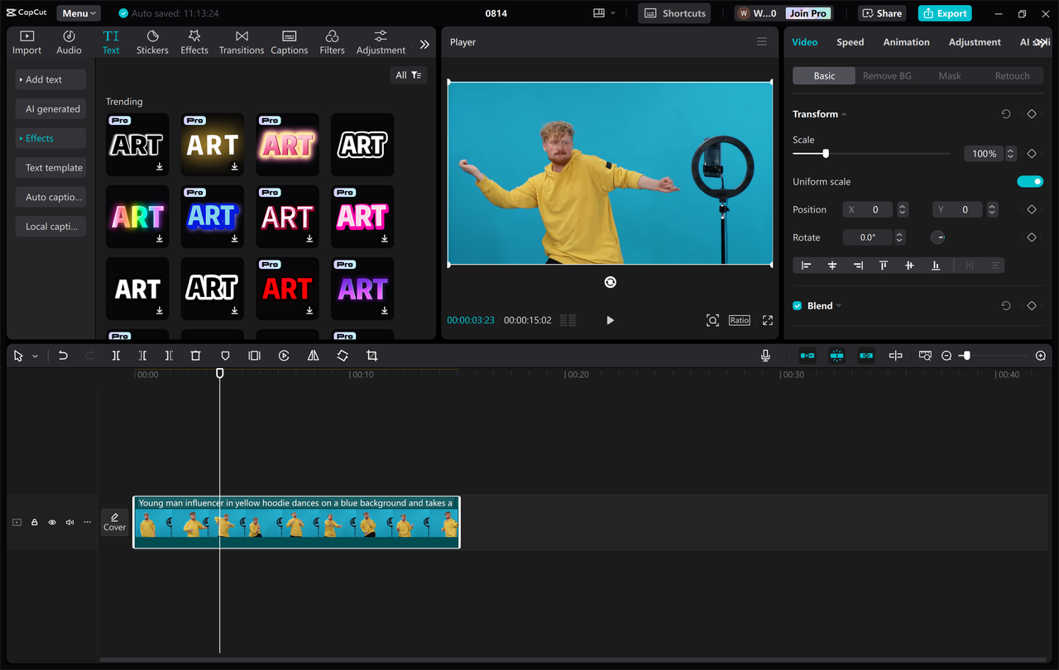Open the All filter dropdown above text effects
The height and width of the screenshot is (670, 1059).
pos(408,74)
